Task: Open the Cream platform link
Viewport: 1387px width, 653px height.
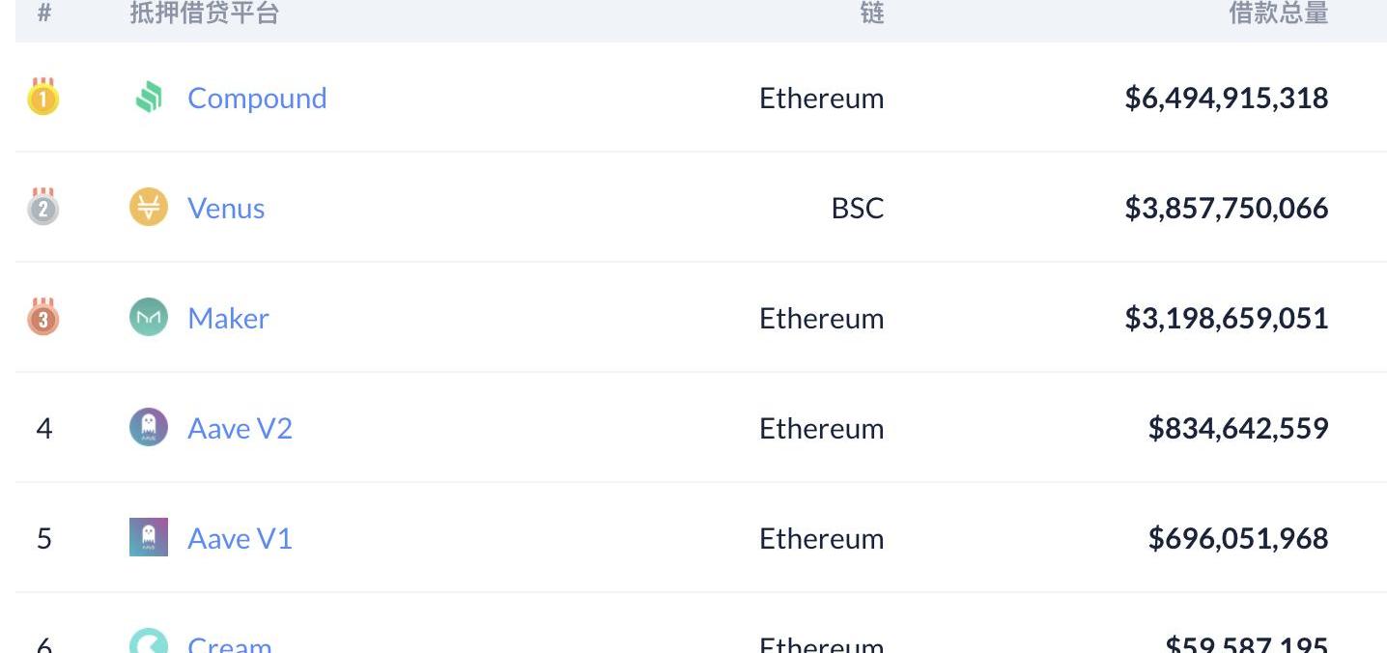Action: click(x=230, y=643)
